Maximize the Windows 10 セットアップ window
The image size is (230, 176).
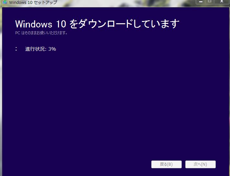pos(210,2)
